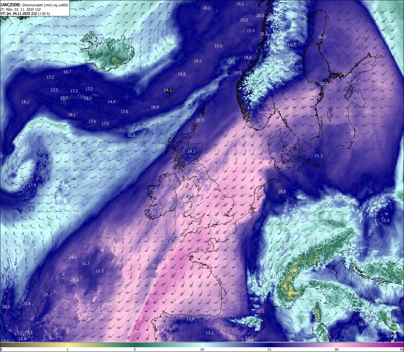Click the 24.6 value in the southwest Atlantic

coord(73,257)
